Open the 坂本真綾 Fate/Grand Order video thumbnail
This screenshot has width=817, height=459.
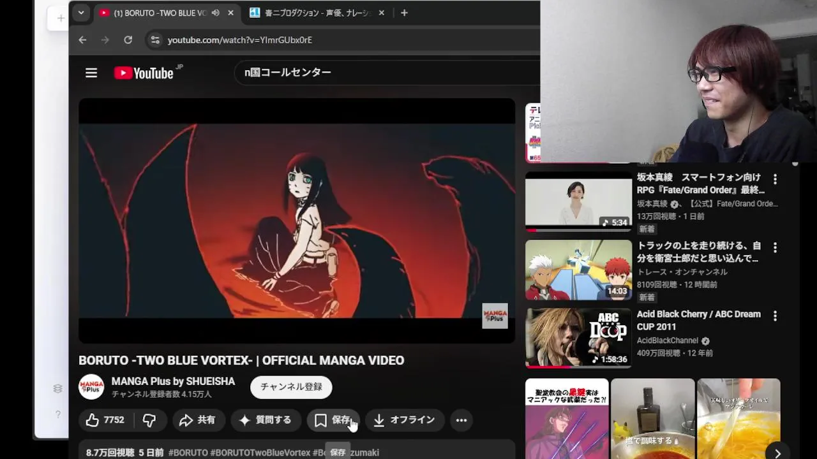(x=578, y=201)
